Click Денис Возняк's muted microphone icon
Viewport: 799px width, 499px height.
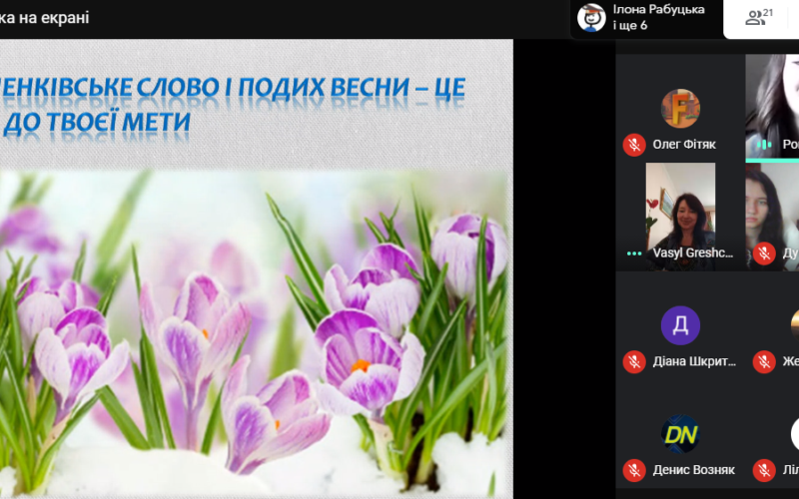tap(633, 470)
